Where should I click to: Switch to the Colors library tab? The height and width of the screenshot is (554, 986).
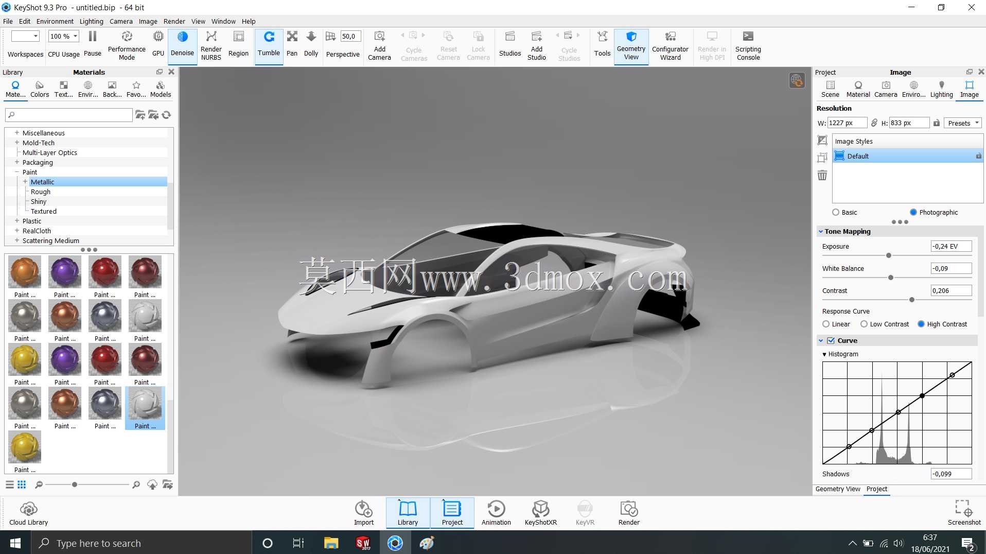pos(40,90)
